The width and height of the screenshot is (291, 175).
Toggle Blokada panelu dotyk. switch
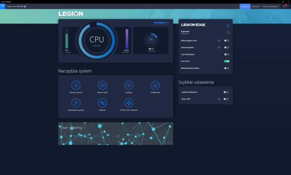(227, 68)
